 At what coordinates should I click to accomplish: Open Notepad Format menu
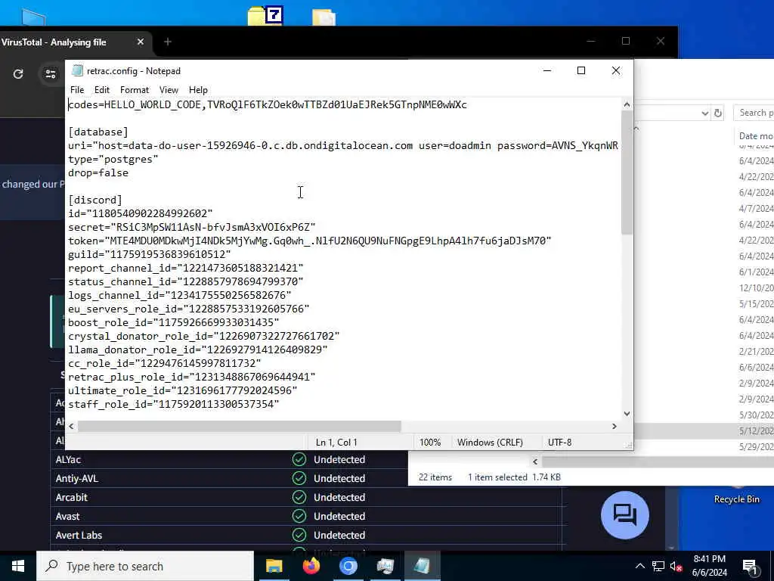(135, 90)
